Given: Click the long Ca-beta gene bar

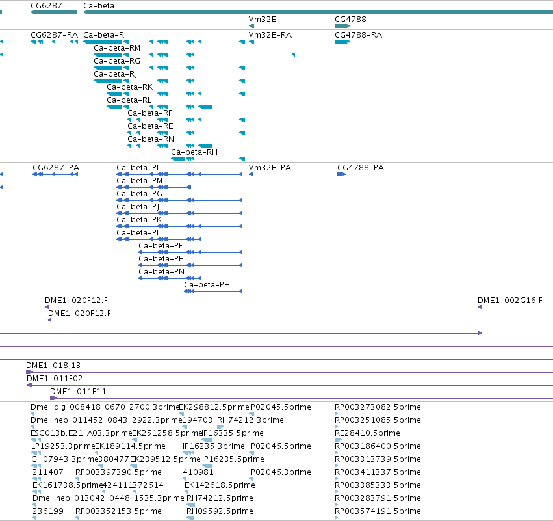Looking at the screenshot, I should [x=318, y=12].
